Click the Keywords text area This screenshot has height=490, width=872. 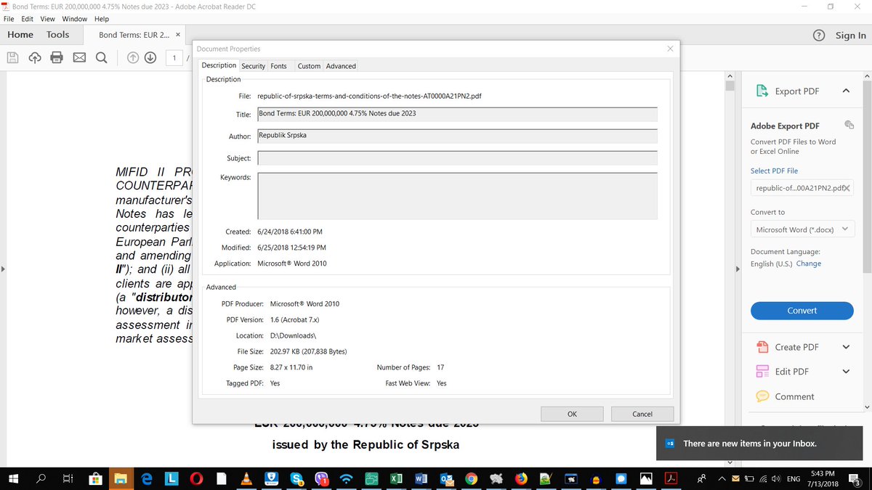click(457, 196)
